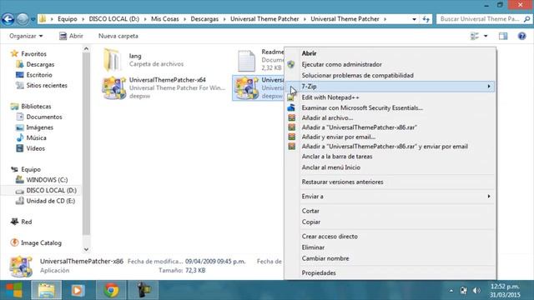Image resolution: width=534 pixels, height=300 pixels.
Task: Open the help question mark icon
Action: point(521,36)
